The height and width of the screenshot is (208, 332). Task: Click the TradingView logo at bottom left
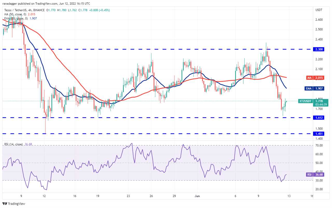tap(14, 204)
